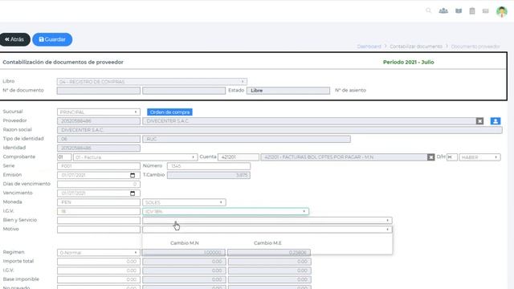The width and height of the screenshot is (514, 289).
Task: Click the Cambio M.E rate field
Action: coord(269,253)
